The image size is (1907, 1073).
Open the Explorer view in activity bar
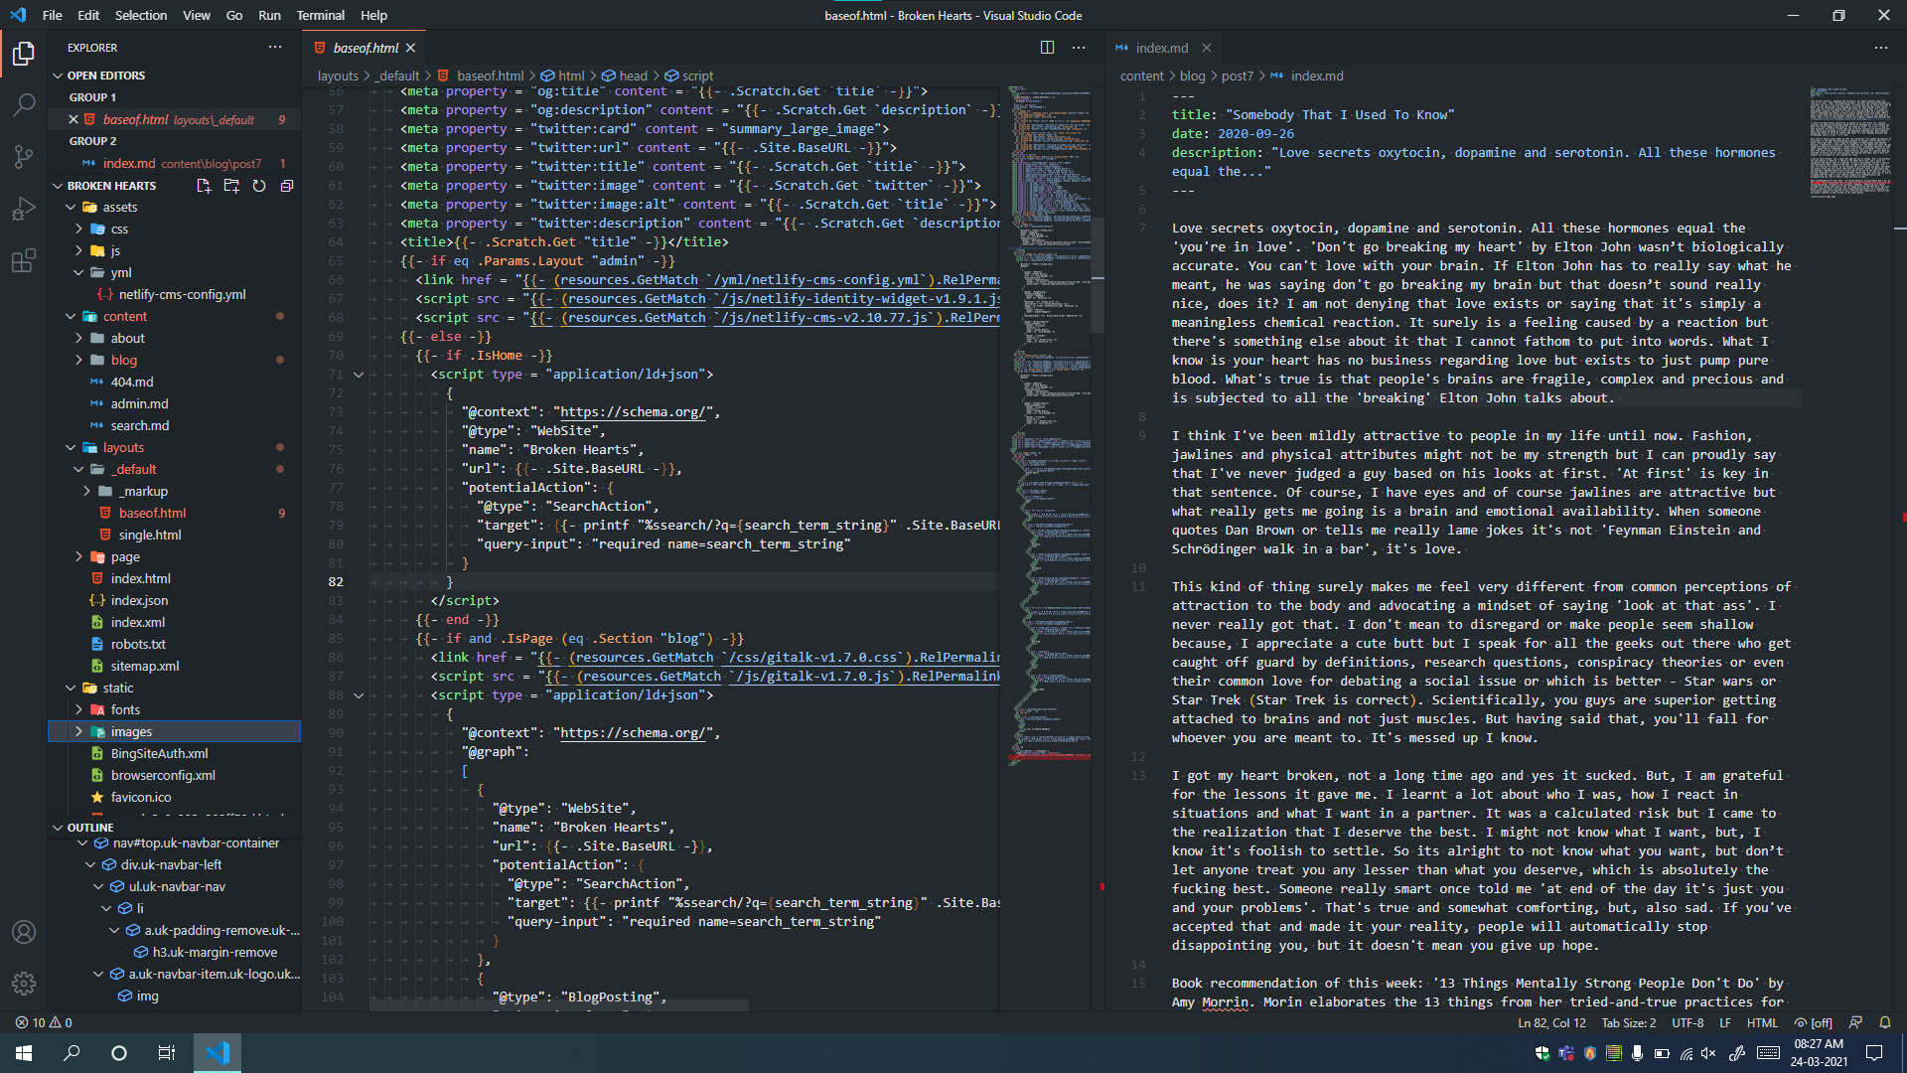click(x=24, y=53)
